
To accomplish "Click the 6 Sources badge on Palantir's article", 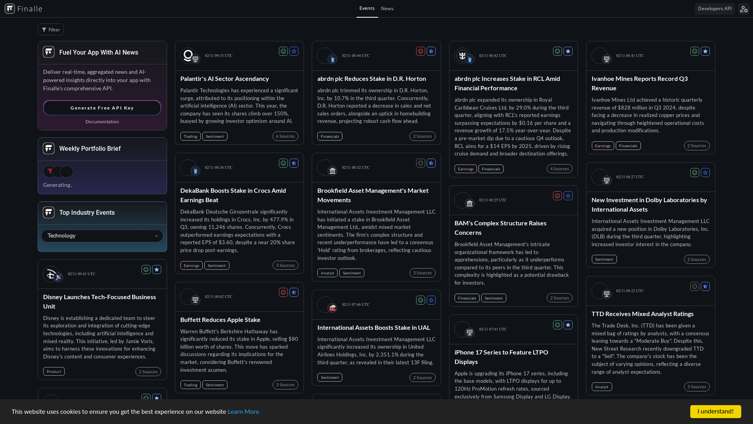I will (285, 136).
